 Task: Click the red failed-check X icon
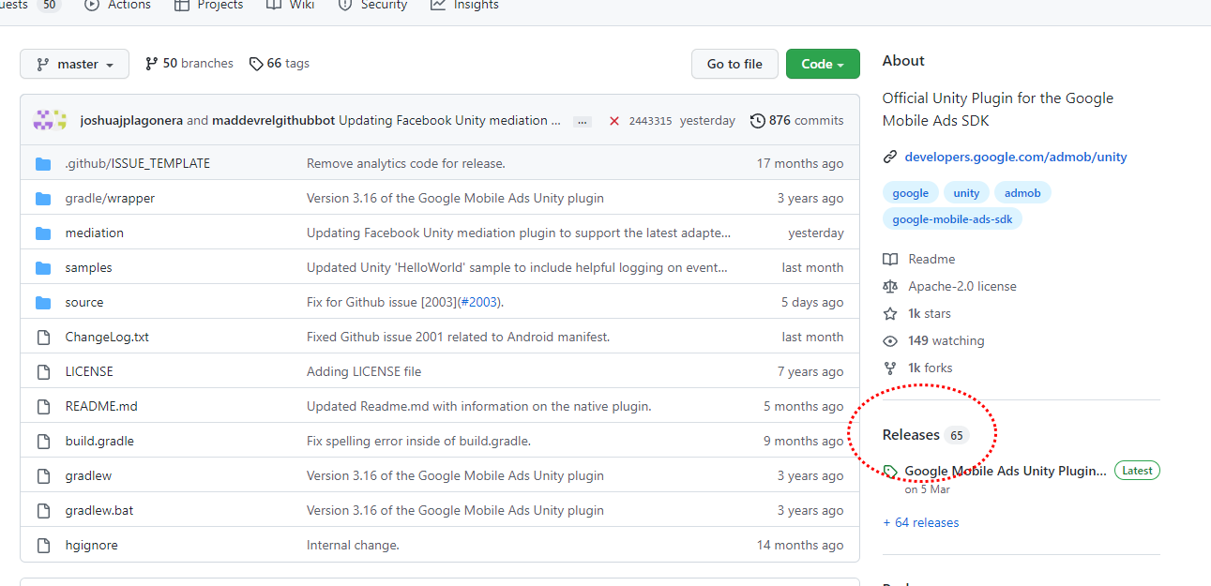[x=614, y=121]
